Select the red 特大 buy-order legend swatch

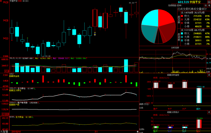point(182,16)
